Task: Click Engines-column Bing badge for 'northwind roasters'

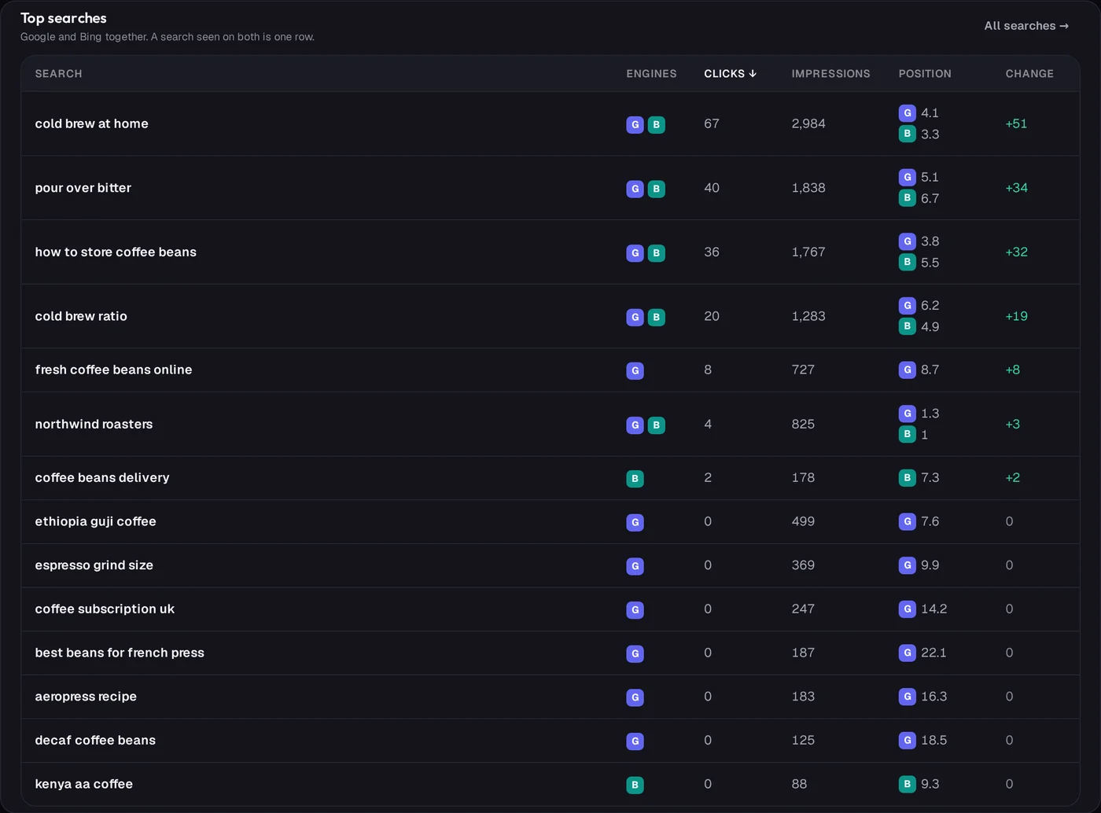Action: tap(656, 425)
